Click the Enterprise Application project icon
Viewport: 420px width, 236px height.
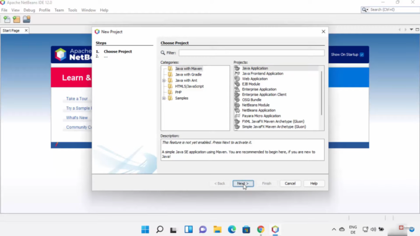(237, 89)
